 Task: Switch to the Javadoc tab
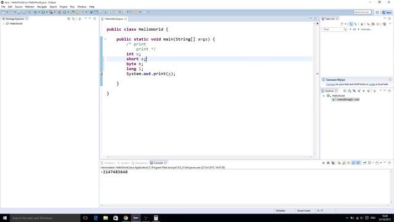[x=123, y=163]
